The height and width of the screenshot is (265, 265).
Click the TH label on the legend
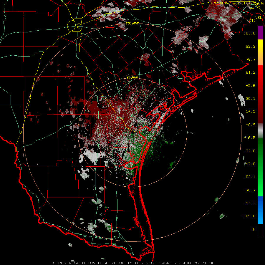[x=253, y=229]
